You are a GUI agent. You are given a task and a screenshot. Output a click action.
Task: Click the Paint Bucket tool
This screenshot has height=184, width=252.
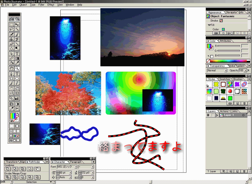tap(11, 63)
